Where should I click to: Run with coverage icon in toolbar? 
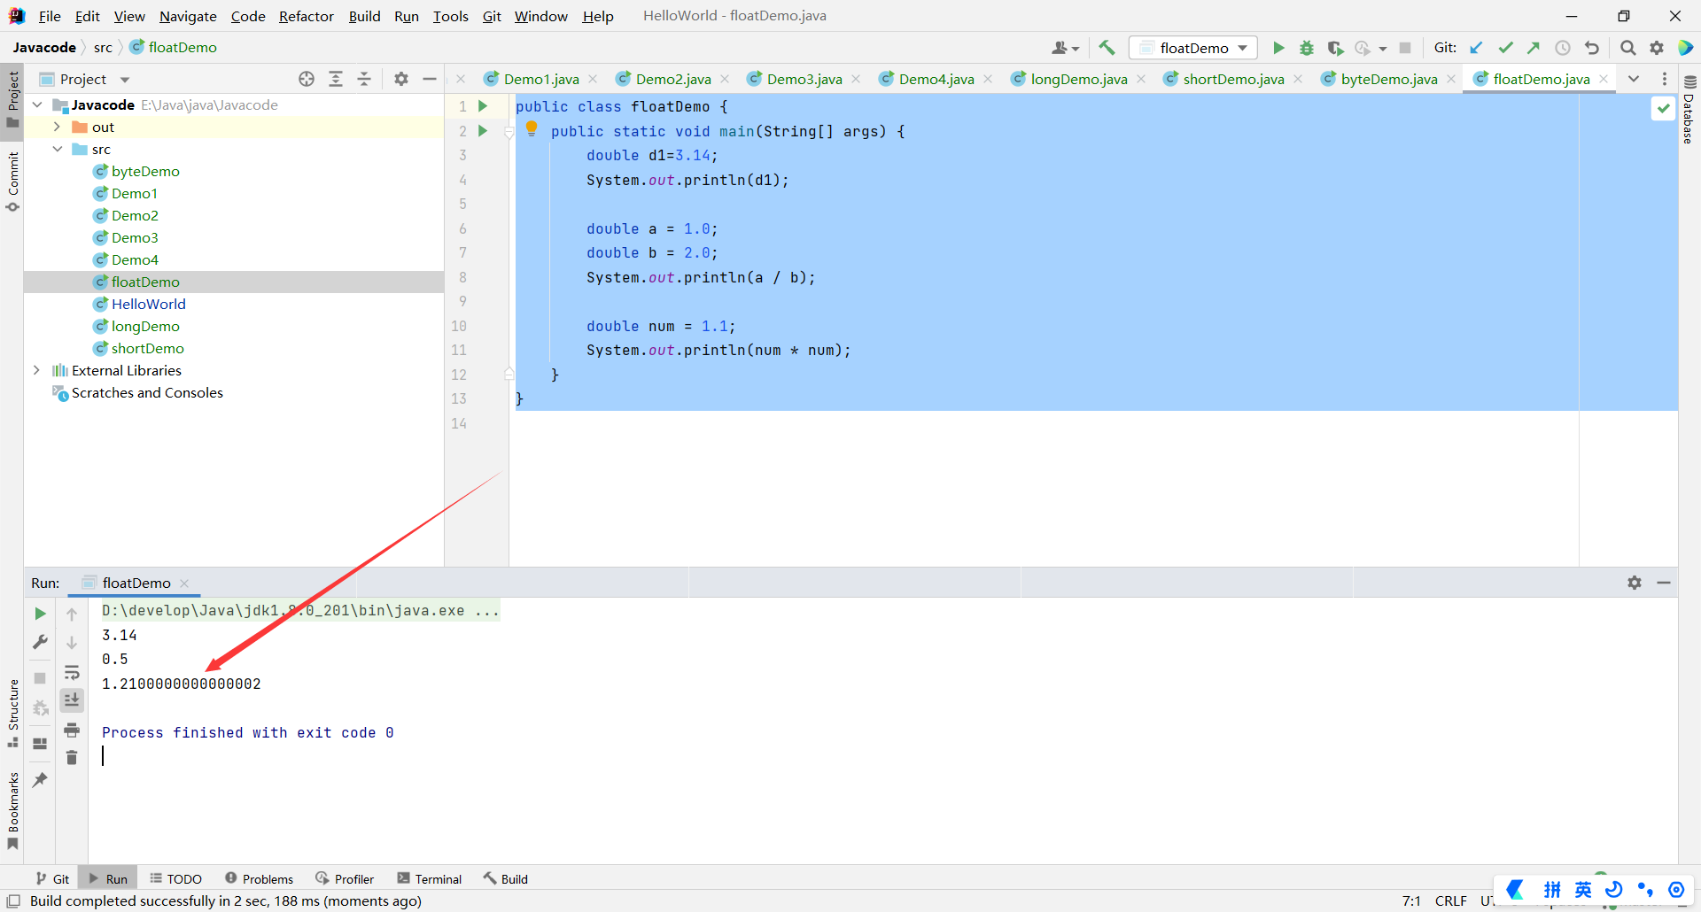[x=1335, y=48]
